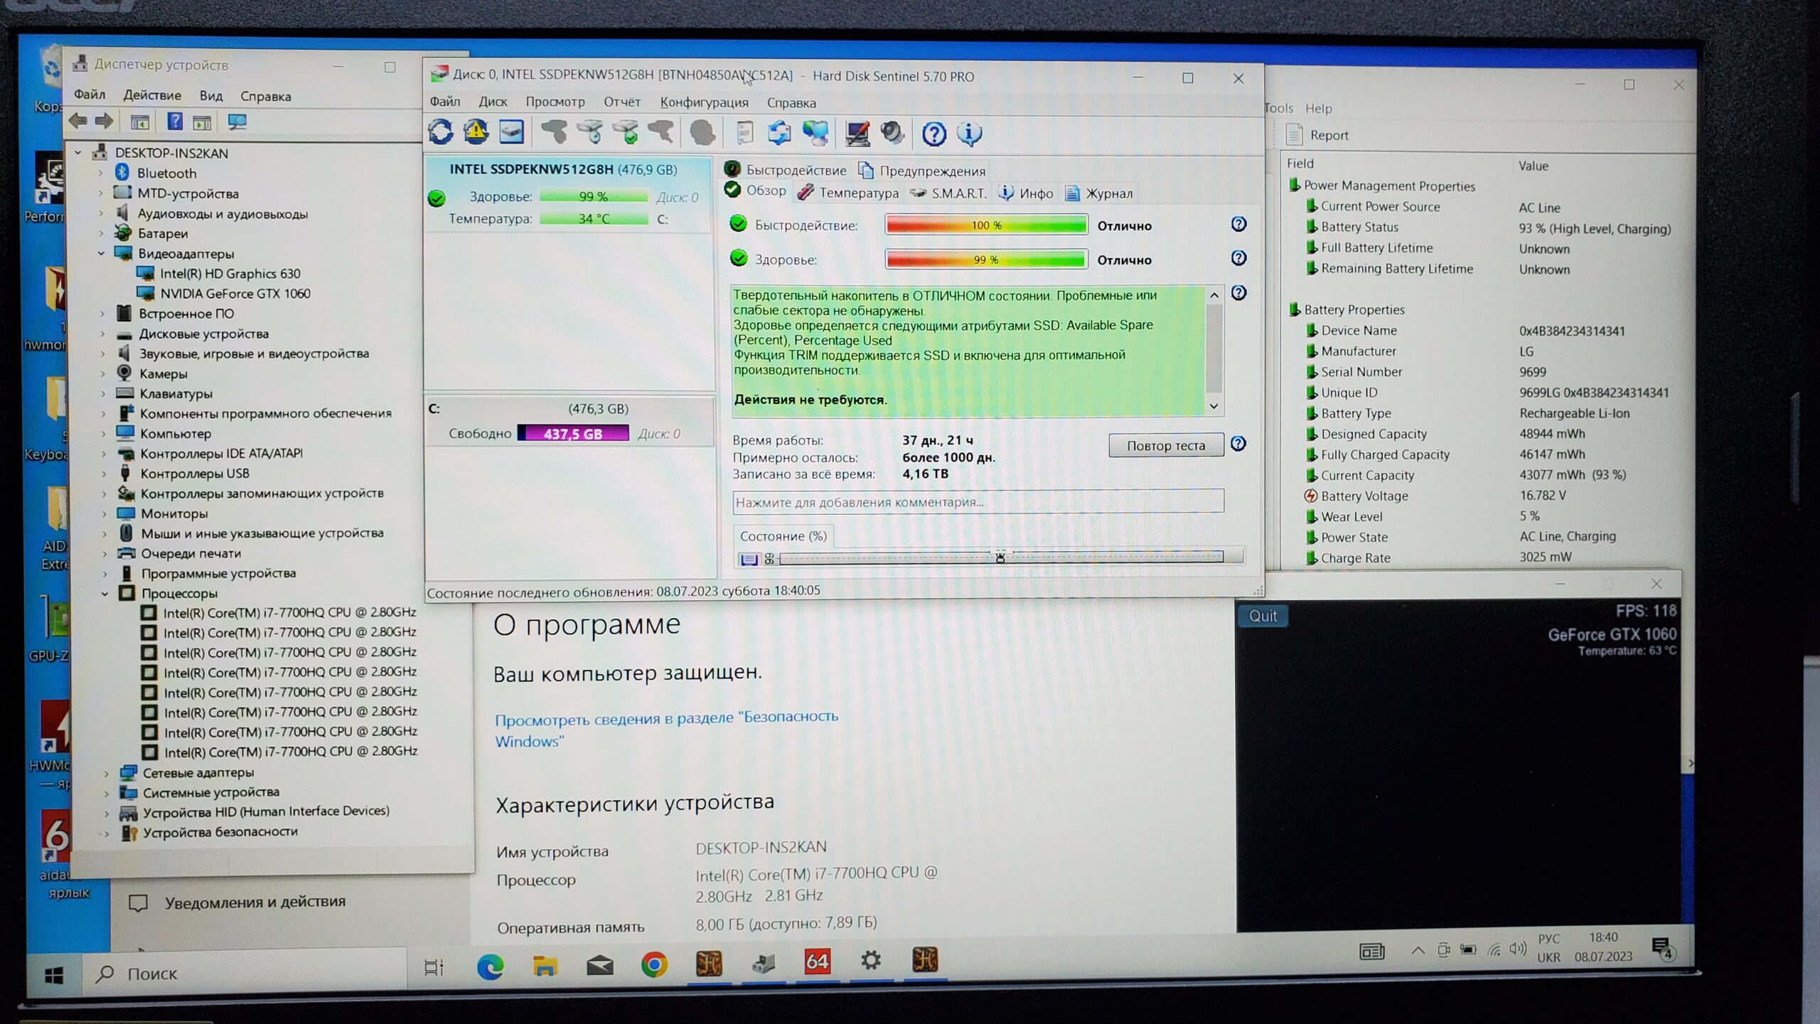Click the help icon next to Здоровье bar

click(x=1238, y=258)
